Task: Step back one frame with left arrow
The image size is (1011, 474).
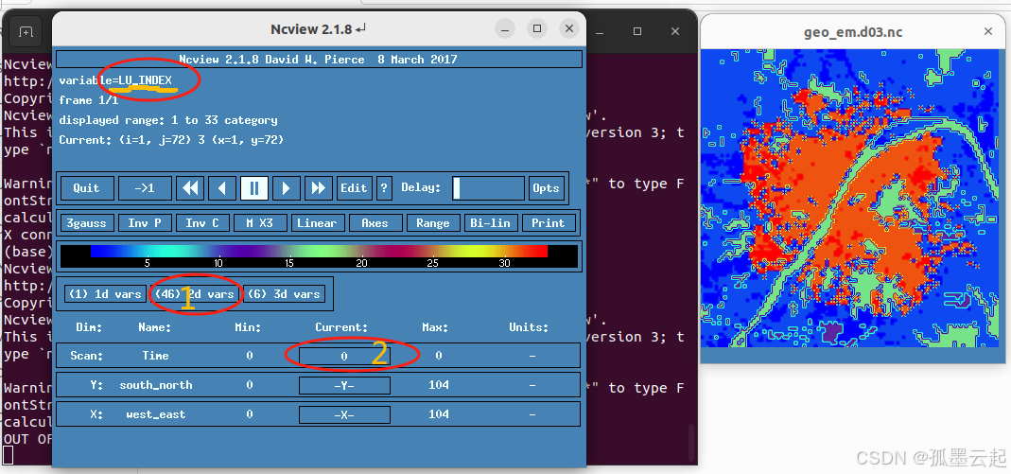Action: pos(222,188)
